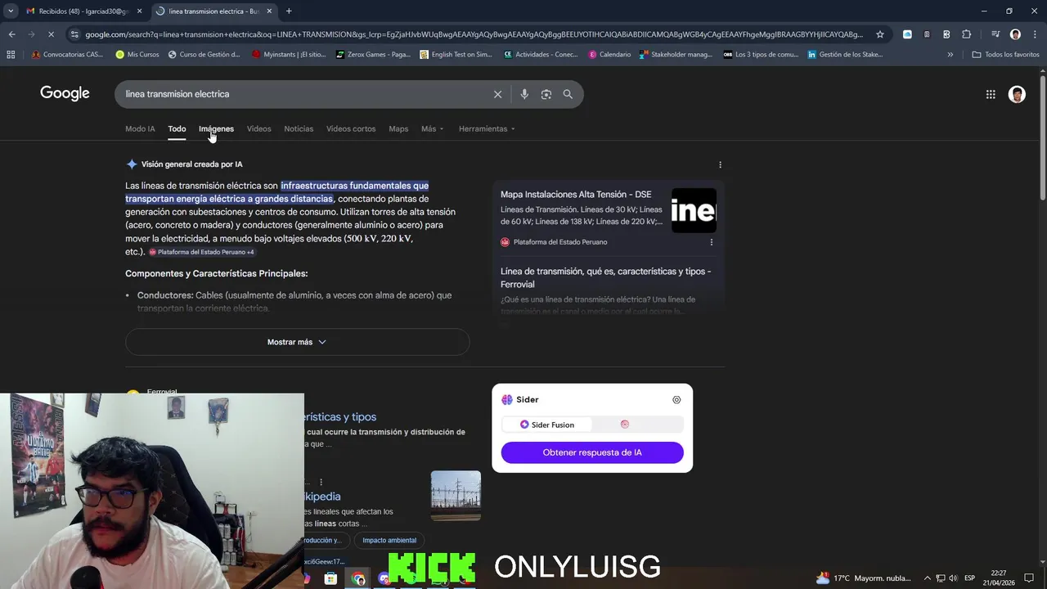Open Zerox Games bookmark

[x=373, y=55]
